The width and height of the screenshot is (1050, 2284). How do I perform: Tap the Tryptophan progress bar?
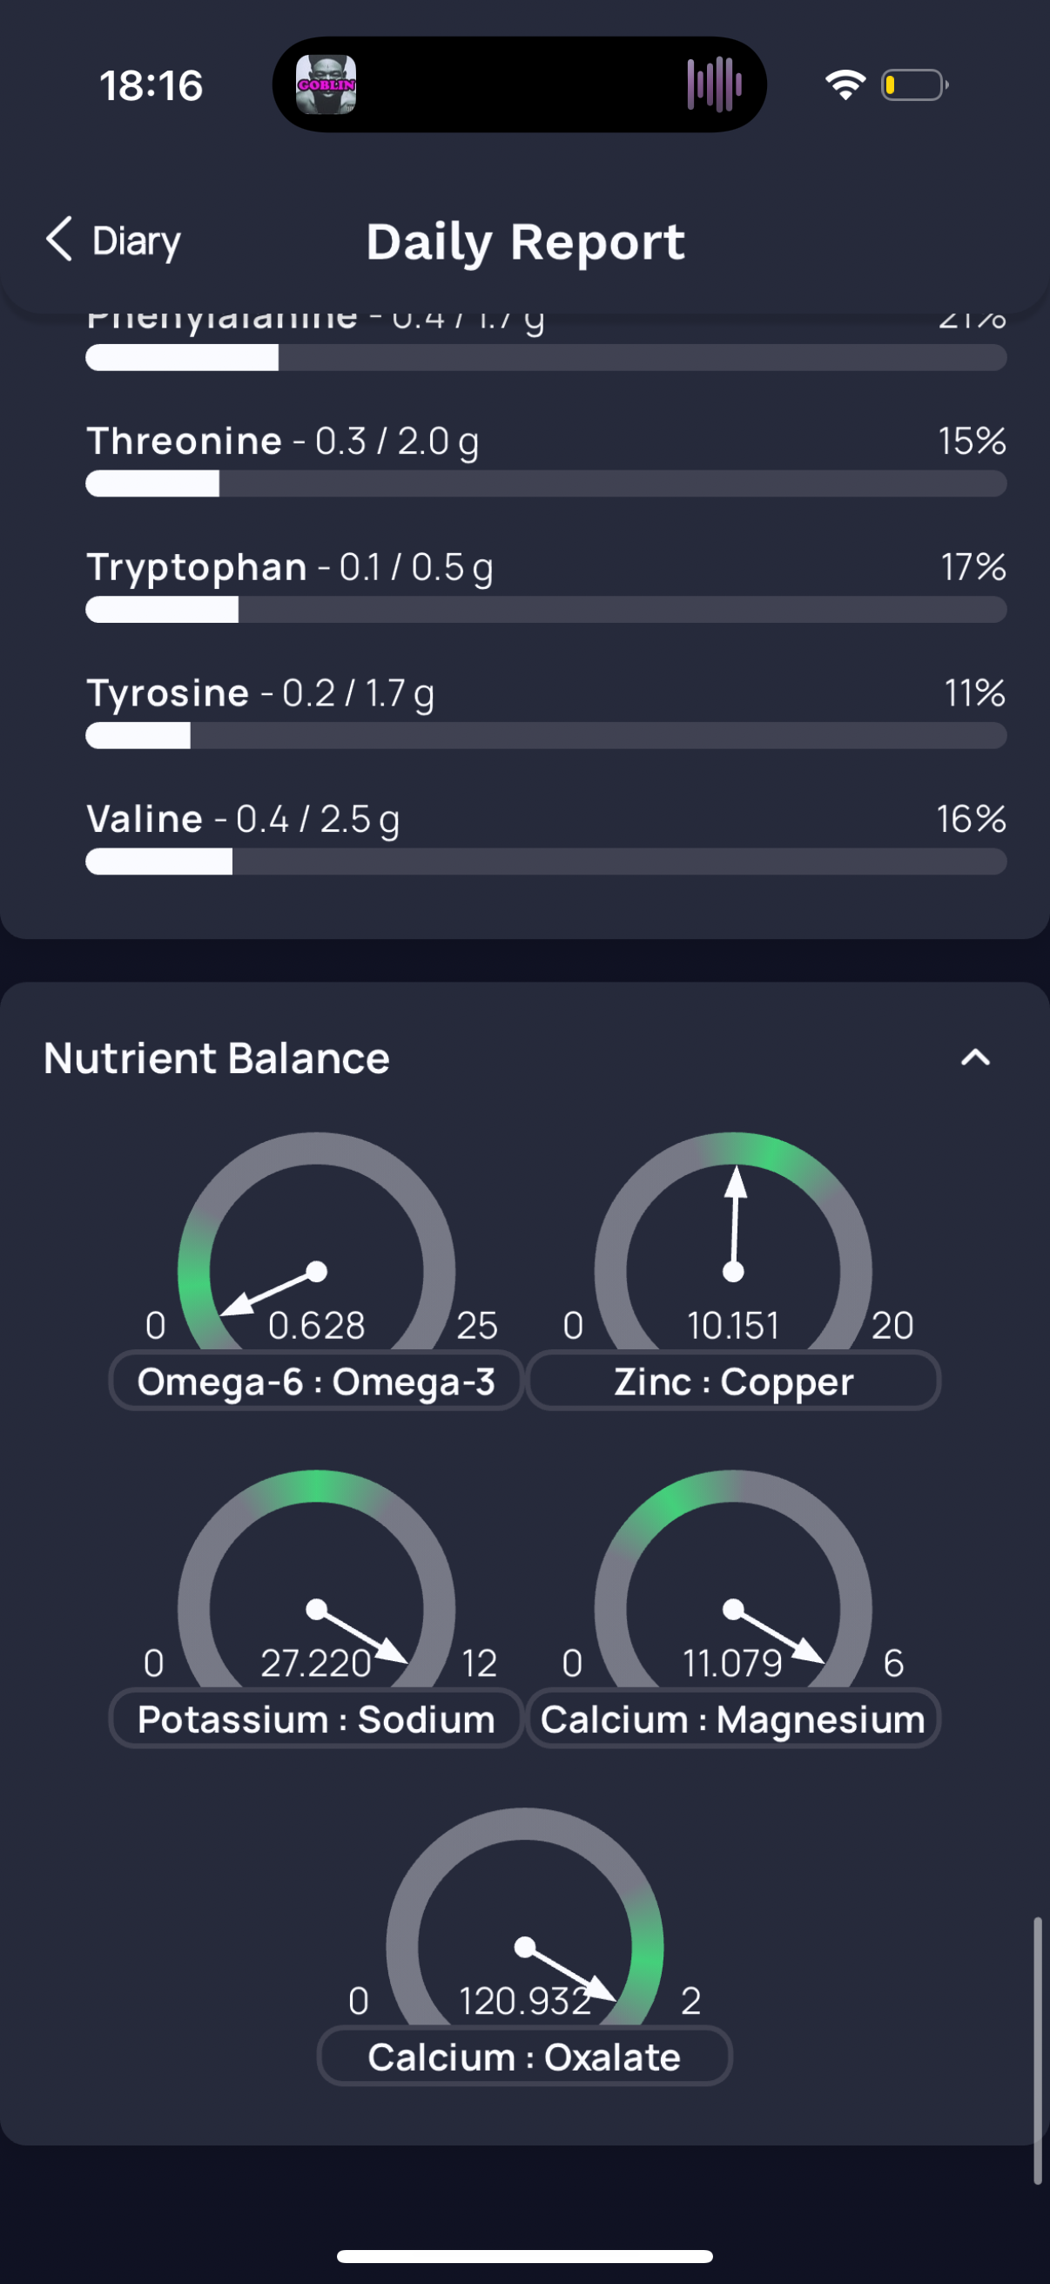(546, 609)
